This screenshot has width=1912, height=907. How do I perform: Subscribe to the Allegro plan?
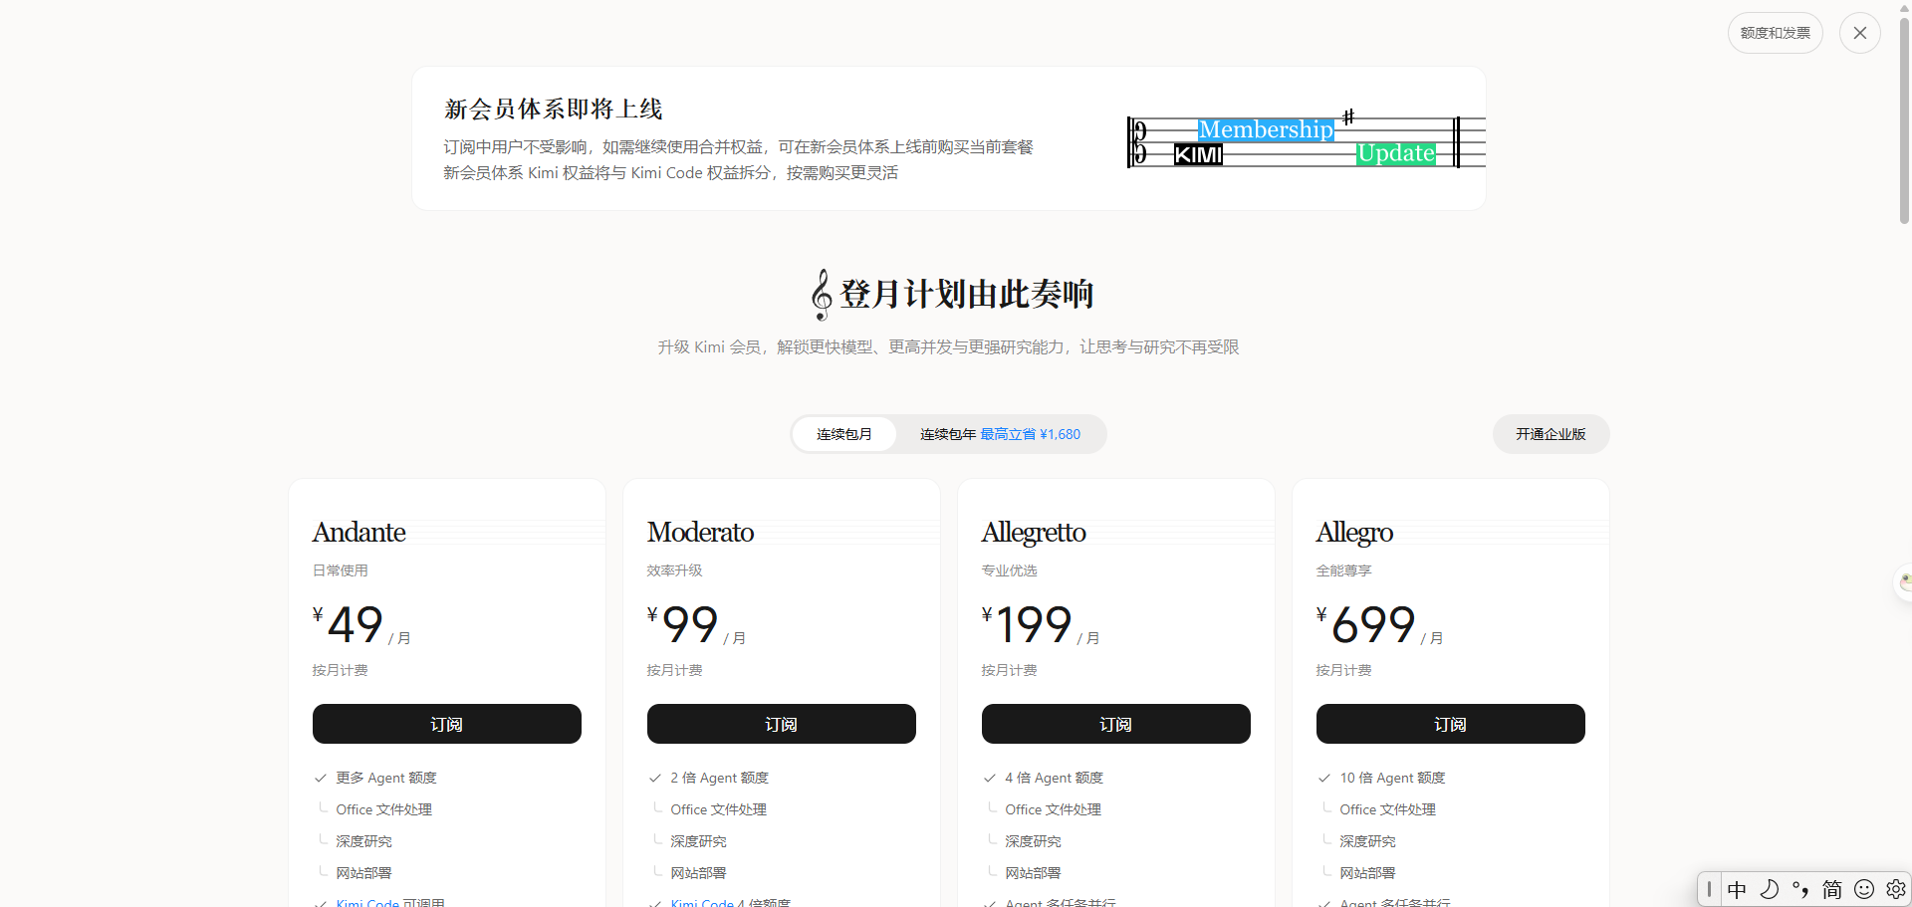[1451, 724]
